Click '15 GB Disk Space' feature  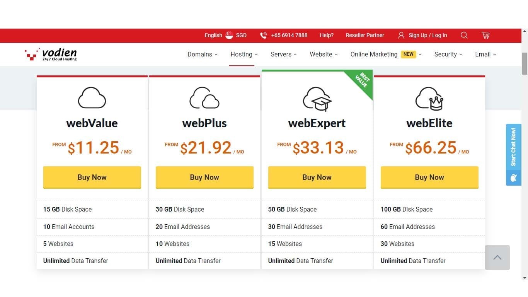click(x=68, y=210)
